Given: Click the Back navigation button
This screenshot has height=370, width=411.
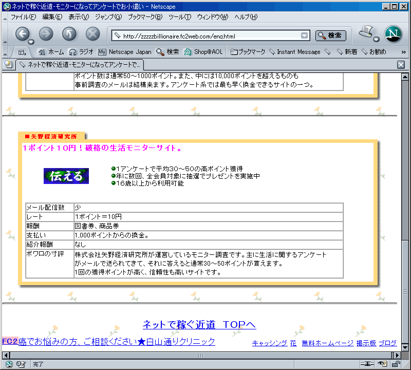Looking at the screenshot, I should [22, 34].
